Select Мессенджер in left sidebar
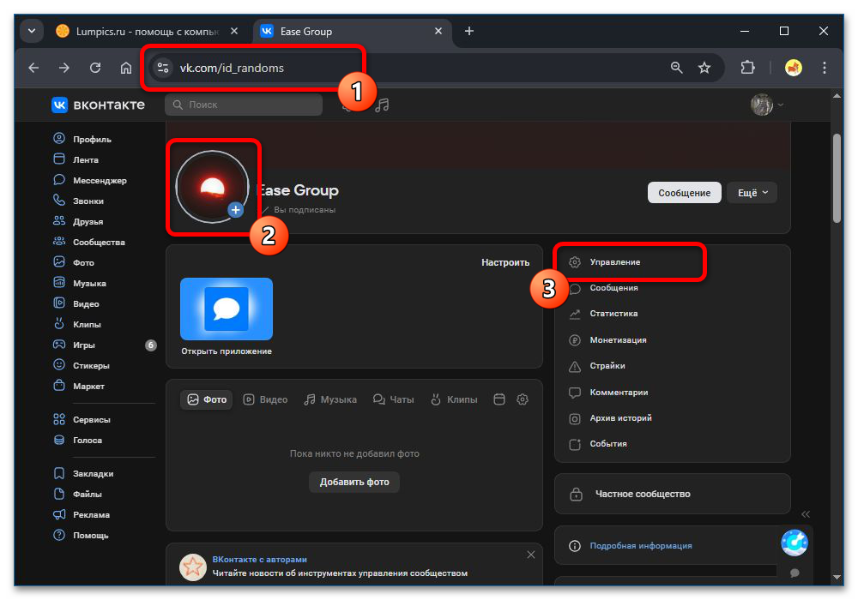This screenshot has width=858, height=600. click(x=99, y=181)
